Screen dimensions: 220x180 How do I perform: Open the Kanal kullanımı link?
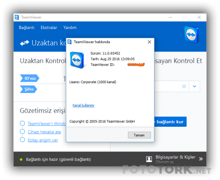coord(83,105)
